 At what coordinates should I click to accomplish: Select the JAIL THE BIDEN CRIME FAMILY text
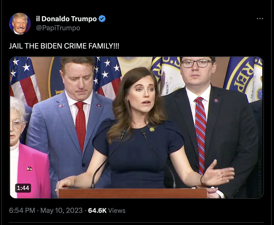tap(64, 46)
